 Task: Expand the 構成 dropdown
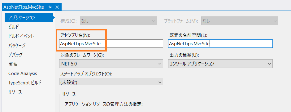pyautogui.click(x=118, y=21)
